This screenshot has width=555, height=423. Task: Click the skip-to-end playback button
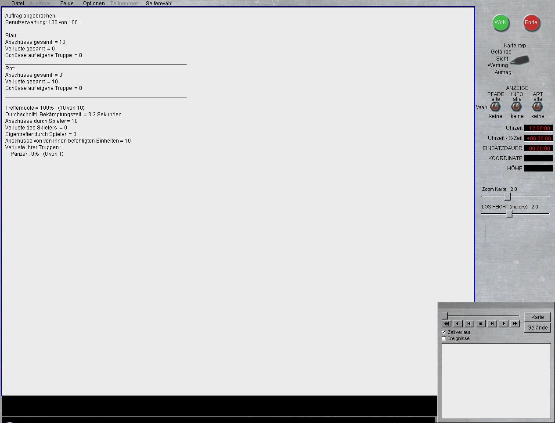point(492,324)
